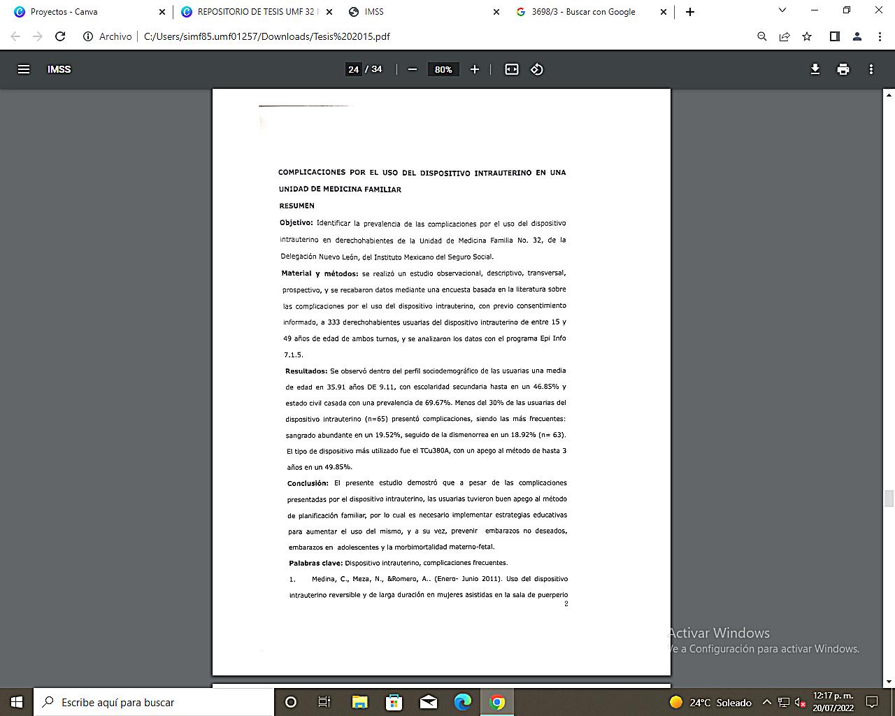Screen dimensions: 895x716
Task: Go back to previous page in browser
Action: pyautogui.click(x=15, y=36)
